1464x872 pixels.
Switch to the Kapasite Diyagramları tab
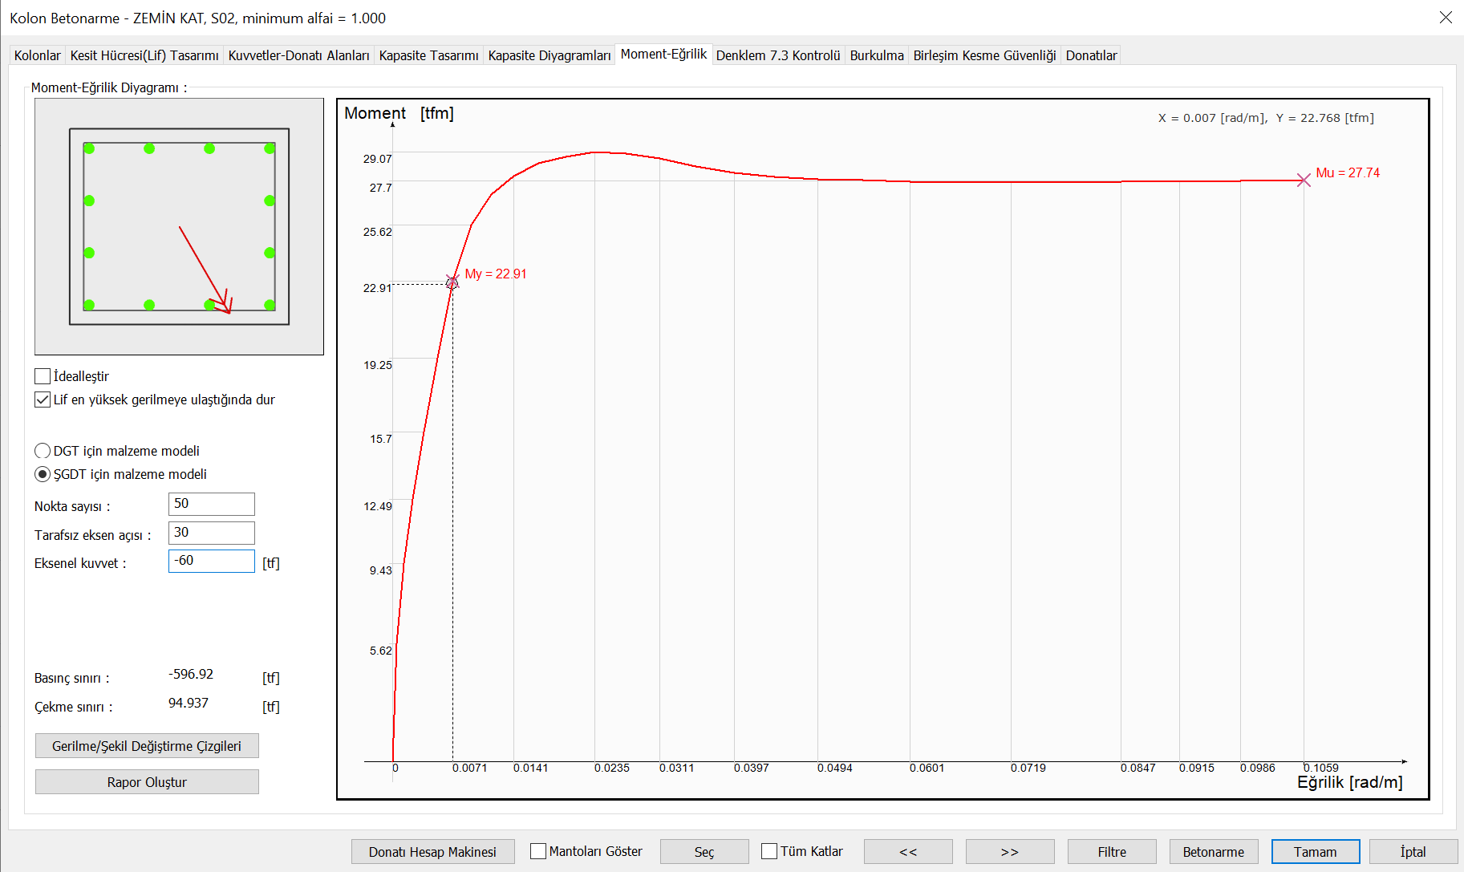click(x=550, y=55)
